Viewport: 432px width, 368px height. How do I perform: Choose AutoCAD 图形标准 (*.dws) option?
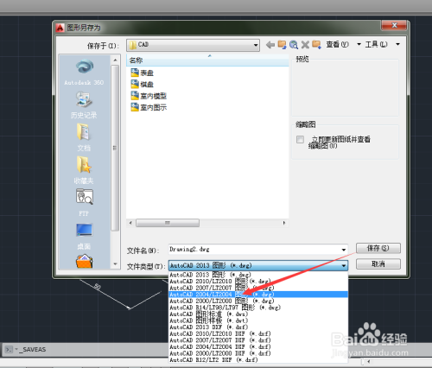(x=258, y=314)
